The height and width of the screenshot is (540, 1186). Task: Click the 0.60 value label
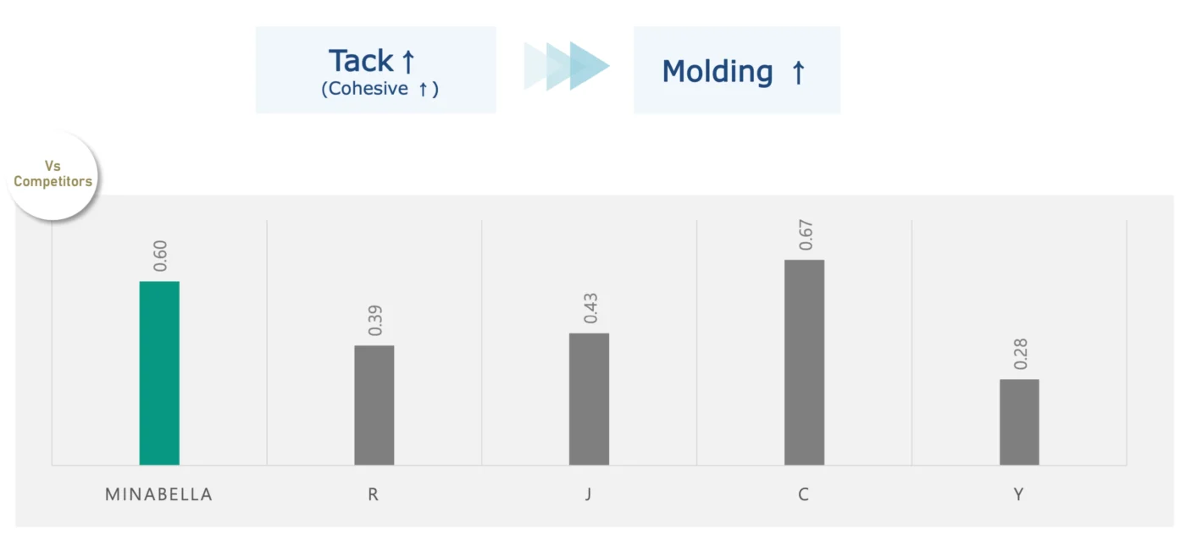pyautogui.click(x=159, y=256)
